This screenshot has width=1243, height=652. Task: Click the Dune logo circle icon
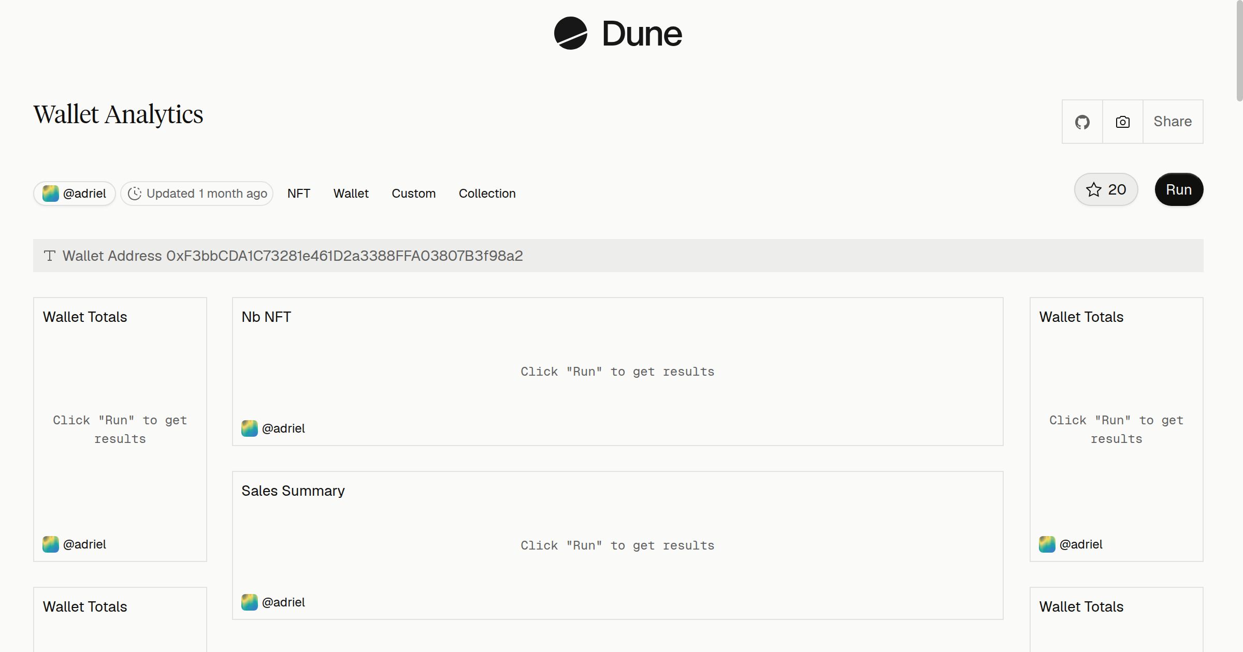pyautogui.click(x=570, y=33)
